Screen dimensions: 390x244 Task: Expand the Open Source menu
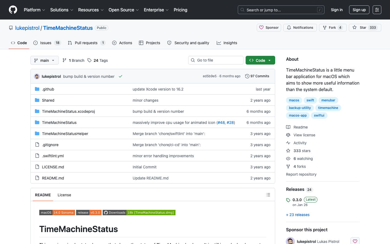124,10
